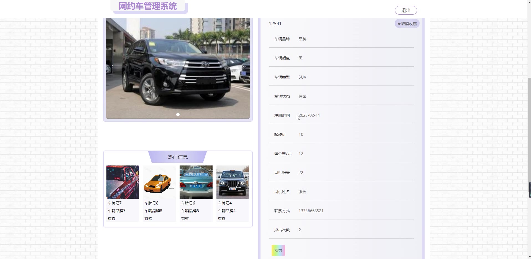This screenshot has width=531, height=259.
Task: Go to the next carousel image
Action: 243,66
